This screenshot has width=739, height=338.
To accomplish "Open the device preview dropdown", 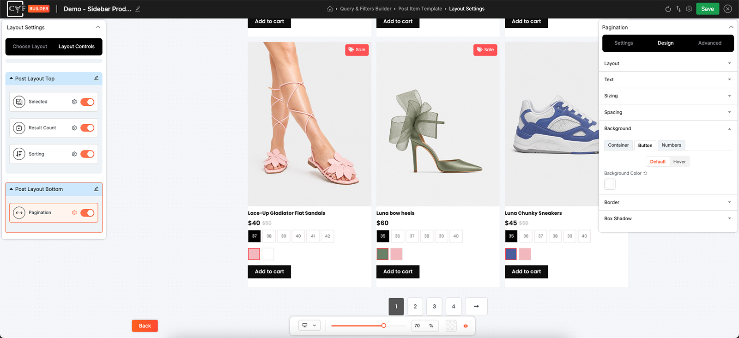I will tap(309, 326).
